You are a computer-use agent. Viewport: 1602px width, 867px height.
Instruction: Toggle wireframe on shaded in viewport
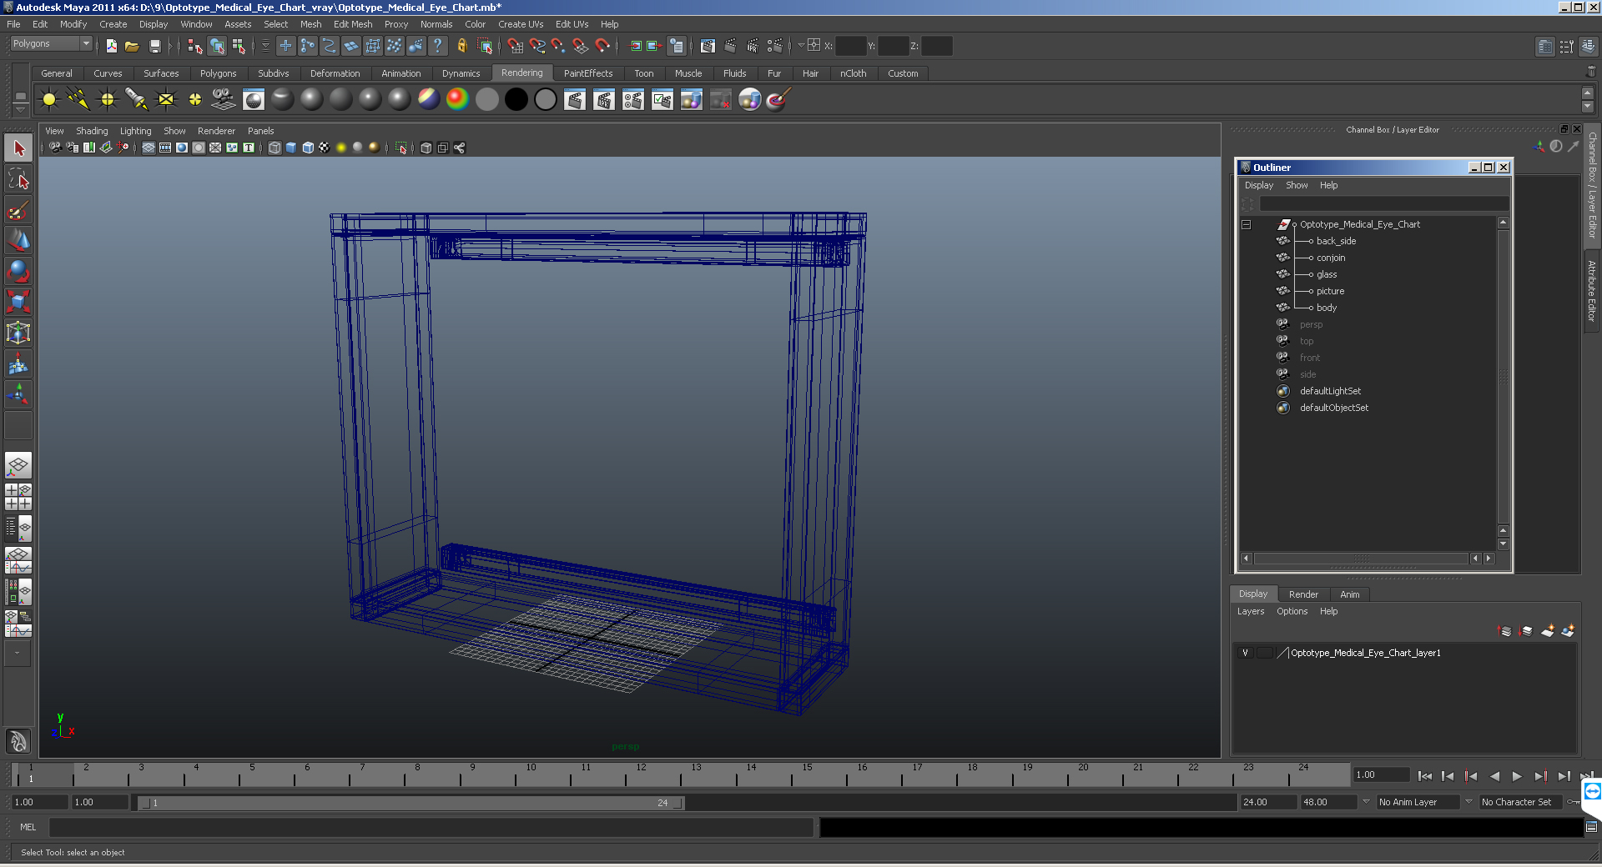pos(308,148)
